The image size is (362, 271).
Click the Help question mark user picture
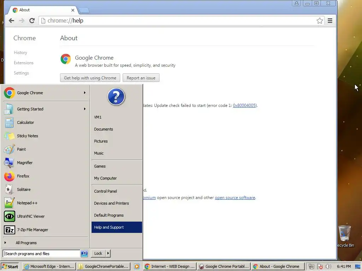[116, 97]
